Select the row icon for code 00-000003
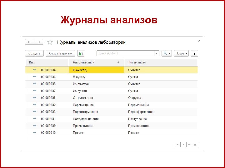Image resolution: width=225 pixels, height=168 pixels. [35, 112]
